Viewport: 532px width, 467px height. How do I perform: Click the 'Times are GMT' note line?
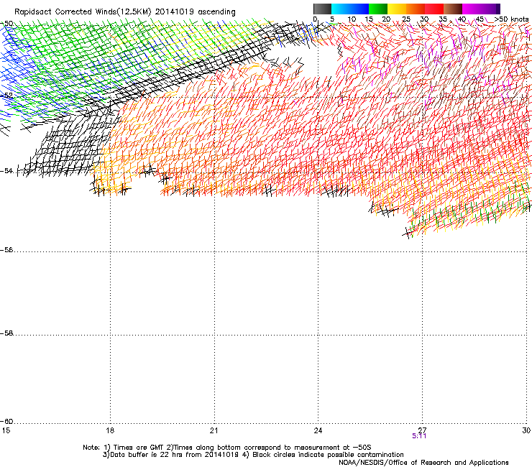click(x=227, y=448)
